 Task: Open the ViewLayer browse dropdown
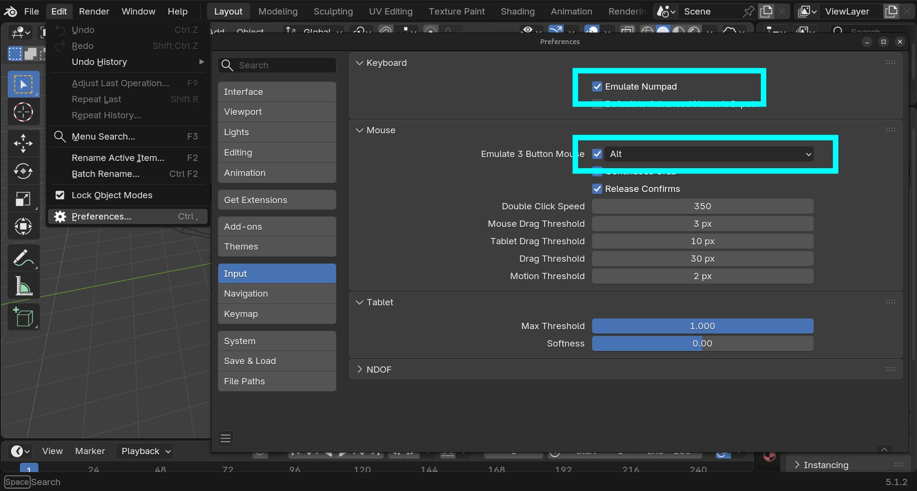pos(807,11)
